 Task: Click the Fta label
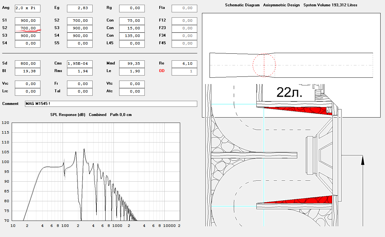pos(162,8)
